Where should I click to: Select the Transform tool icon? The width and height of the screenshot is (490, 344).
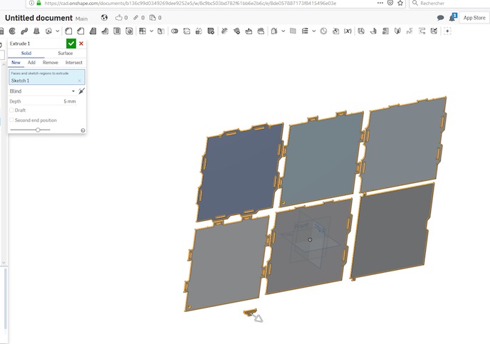pos(199,31)
